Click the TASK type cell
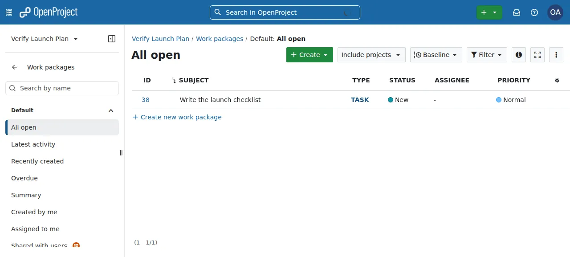This screenshot has height=257, width=570. [x=360, y=100]
